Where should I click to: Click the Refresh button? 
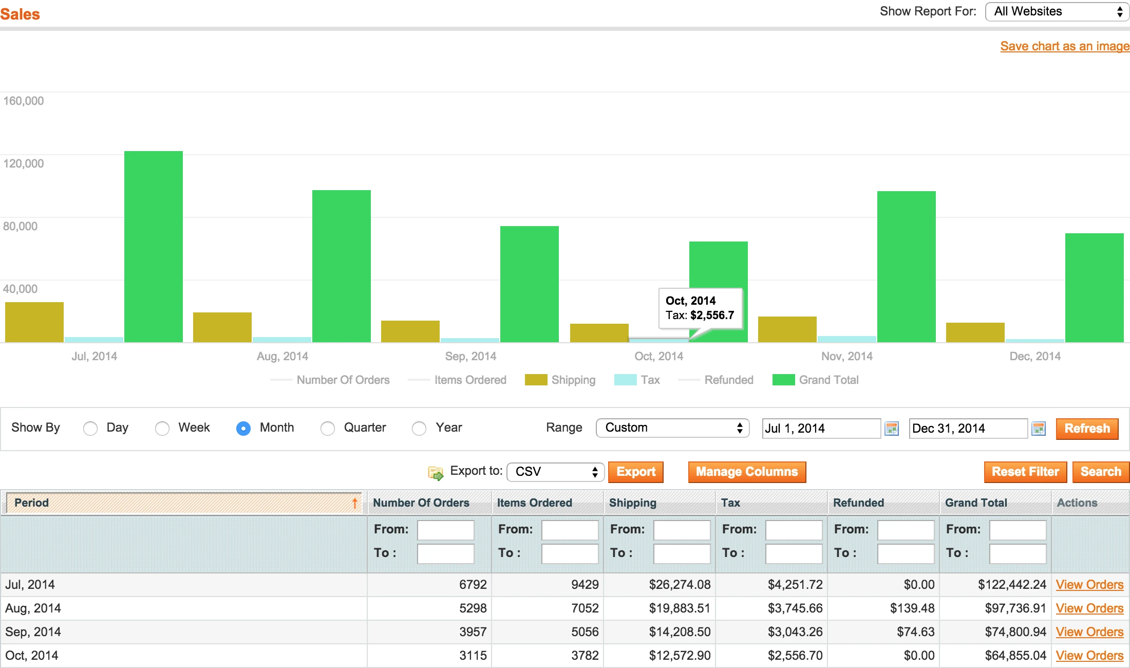[1087, 429]
